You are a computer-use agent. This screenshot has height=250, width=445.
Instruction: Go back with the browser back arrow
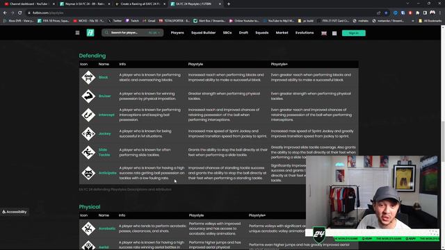(x=5, y=12)
